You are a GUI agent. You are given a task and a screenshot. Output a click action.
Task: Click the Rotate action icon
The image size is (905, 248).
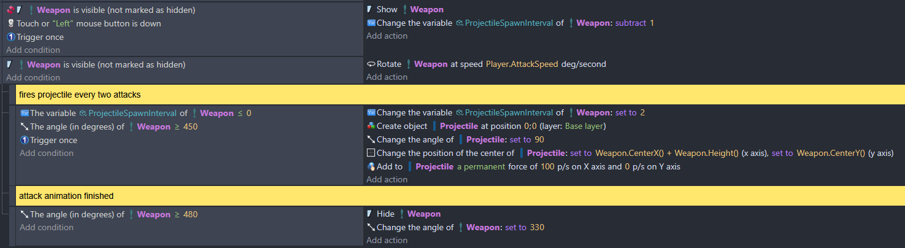371,64
